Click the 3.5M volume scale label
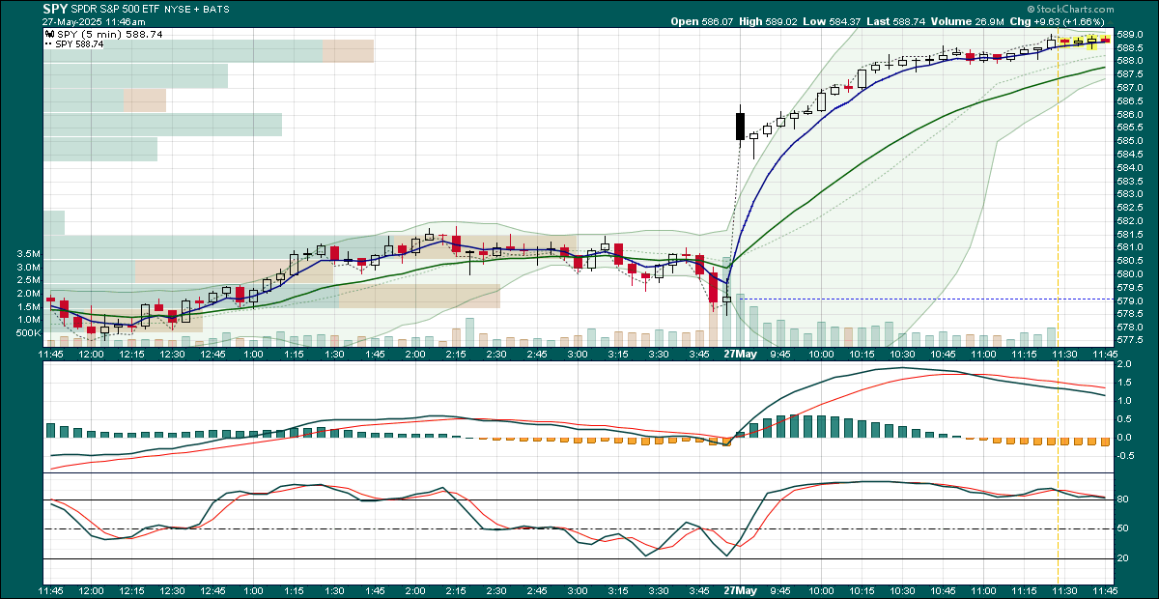 click(29, 254)
